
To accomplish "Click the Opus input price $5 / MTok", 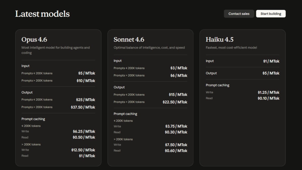I will click(x=87, y=73).
